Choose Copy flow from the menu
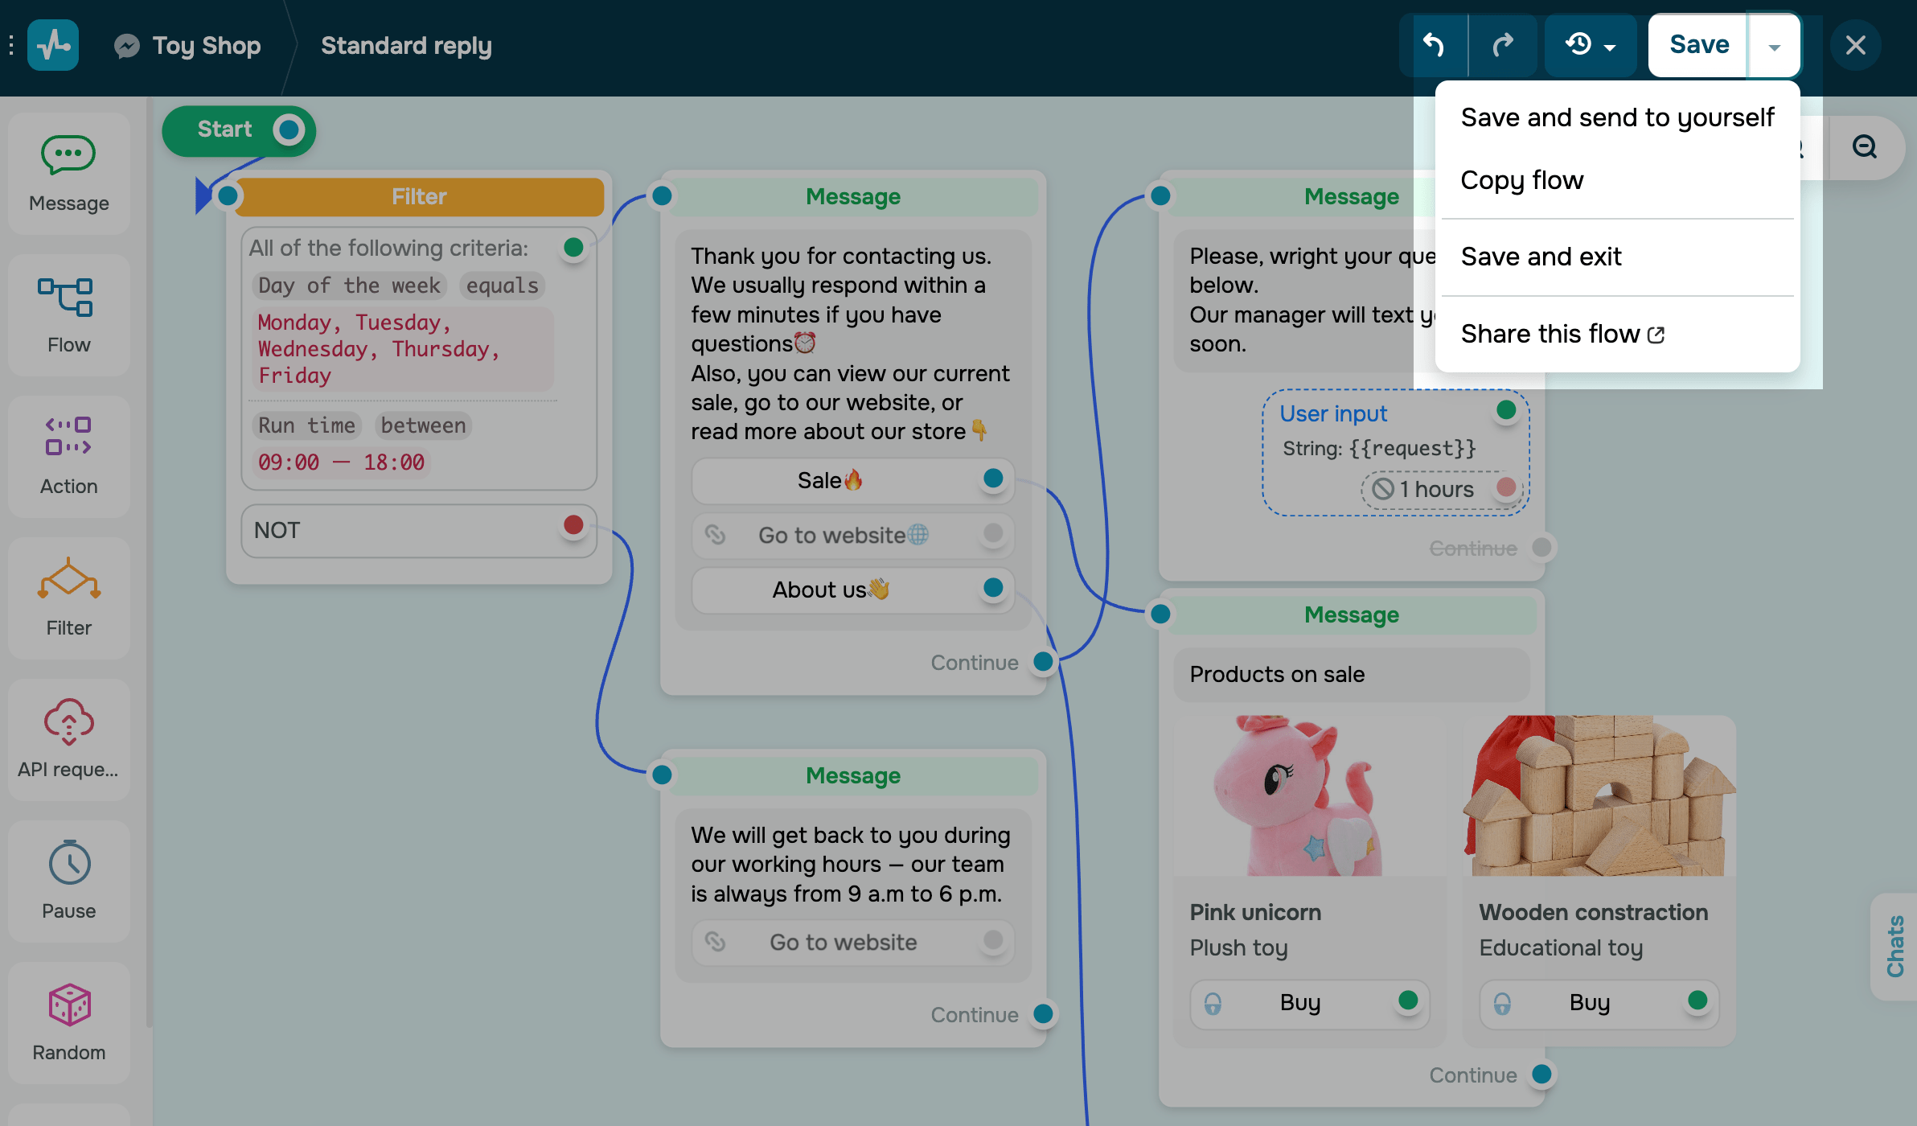 [1521, 180]
